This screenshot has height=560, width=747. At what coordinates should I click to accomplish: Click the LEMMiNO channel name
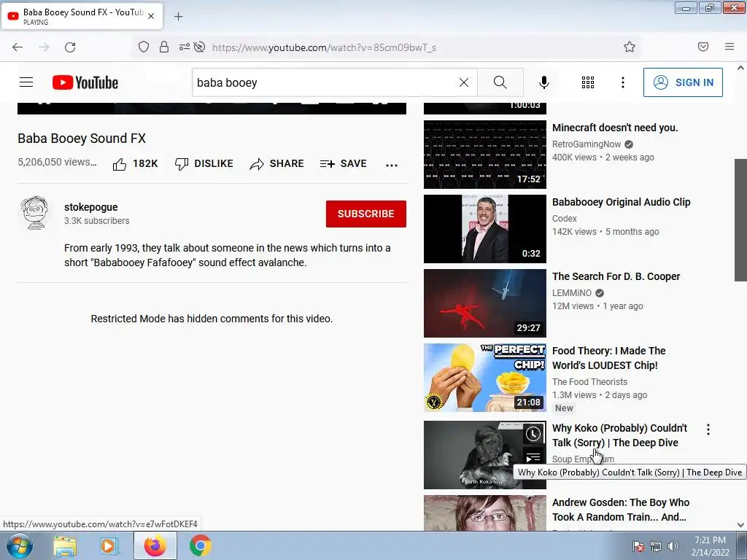pyautogui.click(x=572, y=293)
